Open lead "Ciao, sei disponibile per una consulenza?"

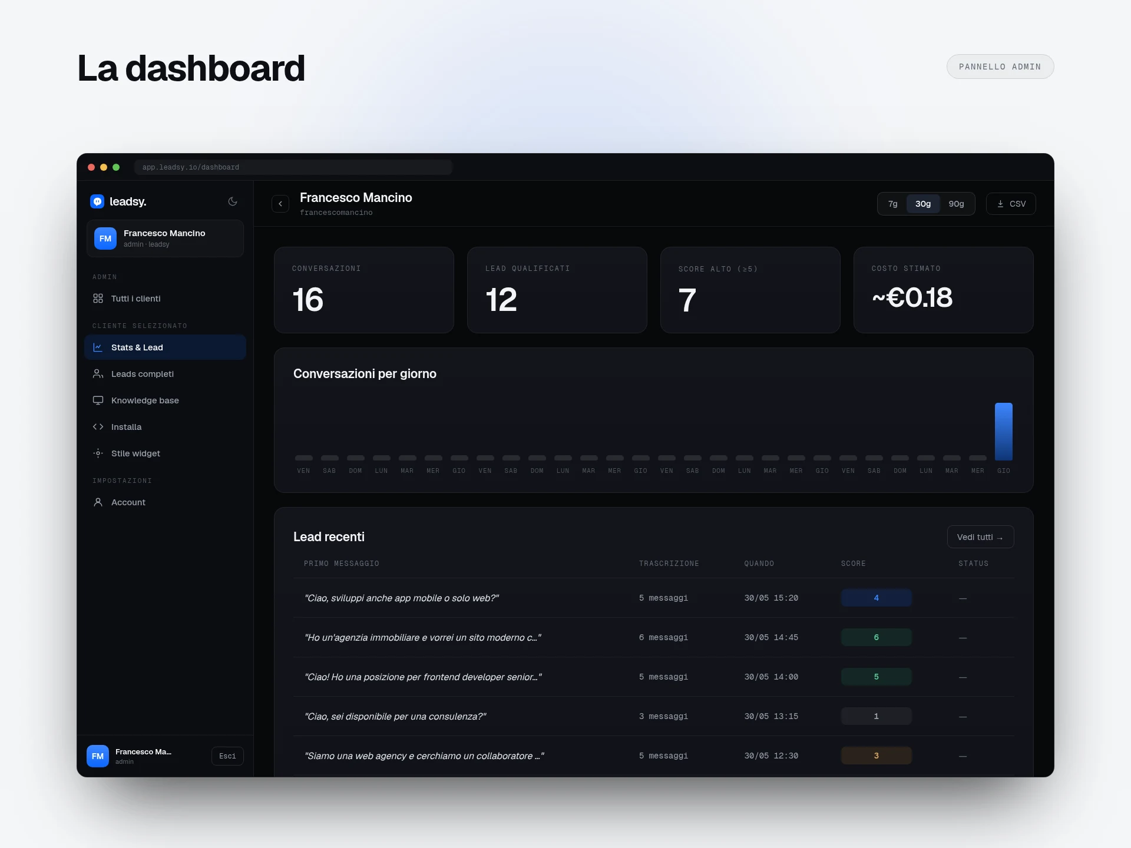[653, 716]
